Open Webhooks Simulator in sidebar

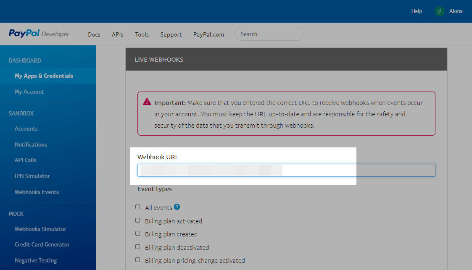coord(40,229)
